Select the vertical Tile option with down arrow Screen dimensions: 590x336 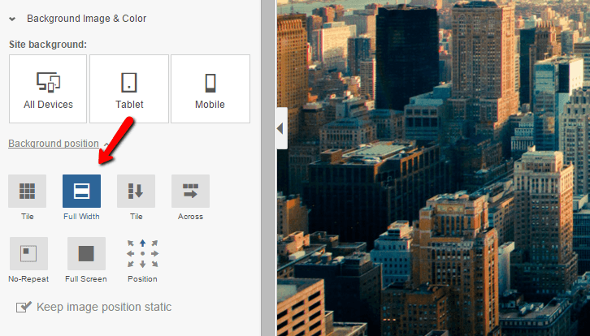pos(137,191)
